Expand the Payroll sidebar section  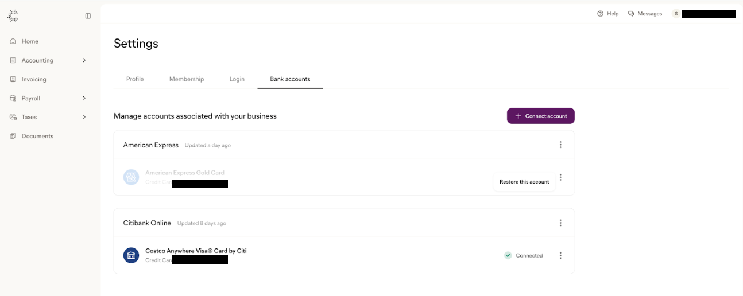(84, 98)
